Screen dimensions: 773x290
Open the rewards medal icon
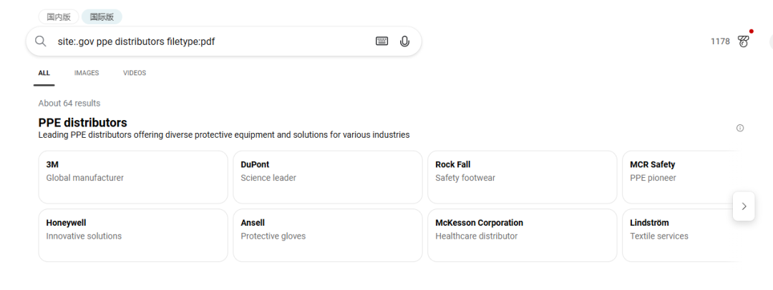(x=744, y=41)
